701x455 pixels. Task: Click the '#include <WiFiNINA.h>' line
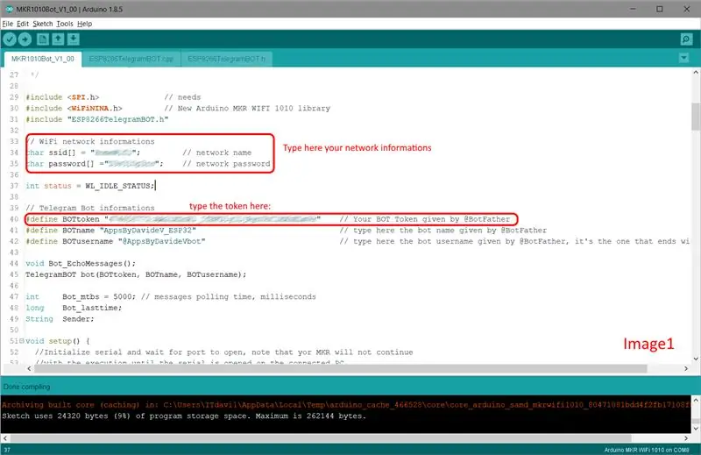tap(74, 108)
